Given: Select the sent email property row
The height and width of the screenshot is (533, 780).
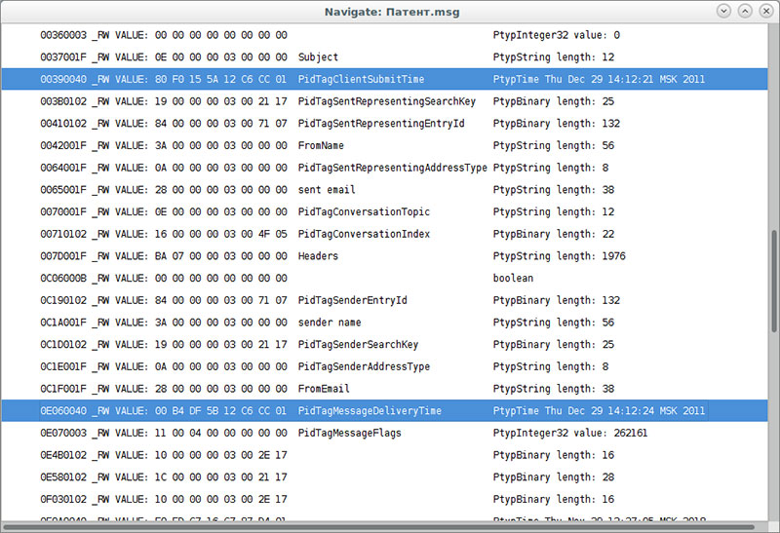Looking at the screenshot, I should point(327,190).
